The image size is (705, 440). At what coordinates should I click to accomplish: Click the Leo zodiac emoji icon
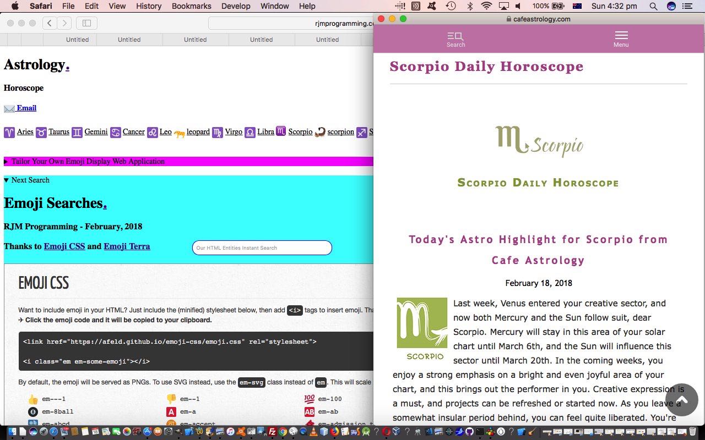click(x=153, y=133)
